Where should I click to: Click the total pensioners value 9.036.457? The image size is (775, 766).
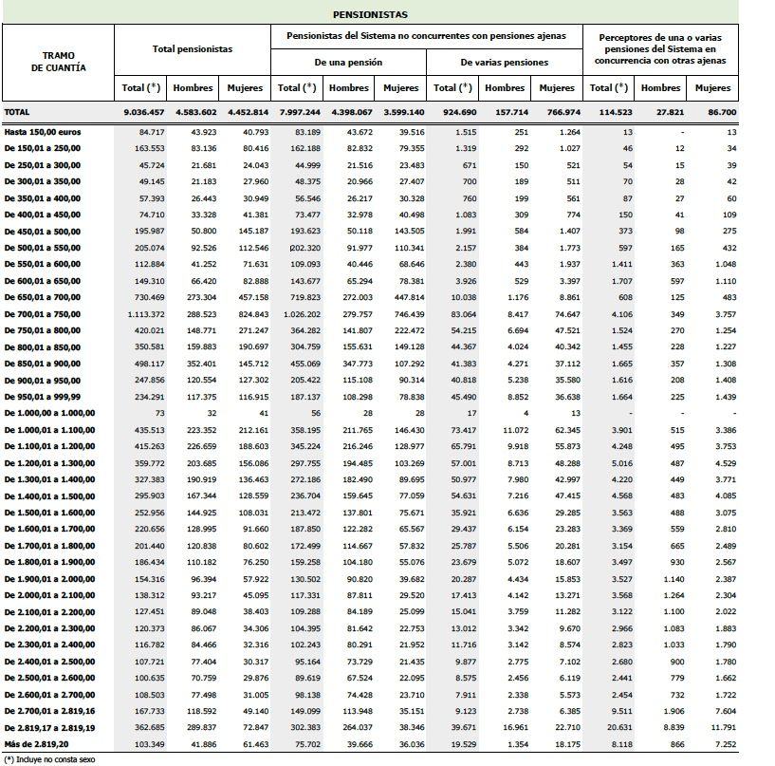145,112
